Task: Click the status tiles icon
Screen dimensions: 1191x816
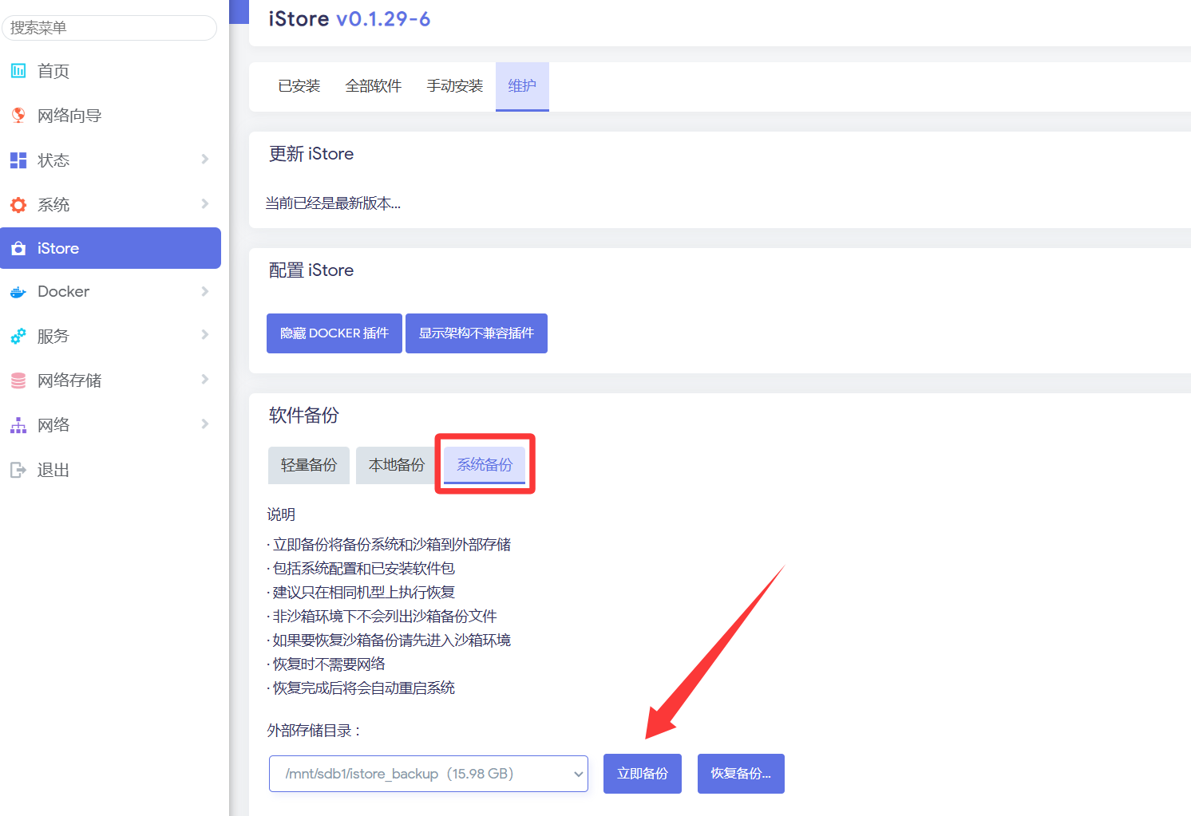Action: click(18, 160)
